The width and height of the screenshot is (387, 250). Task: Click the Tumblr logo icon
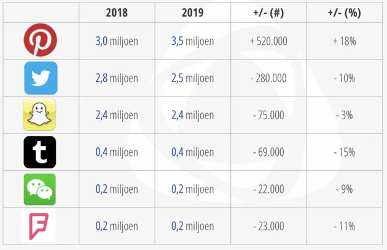40,152
